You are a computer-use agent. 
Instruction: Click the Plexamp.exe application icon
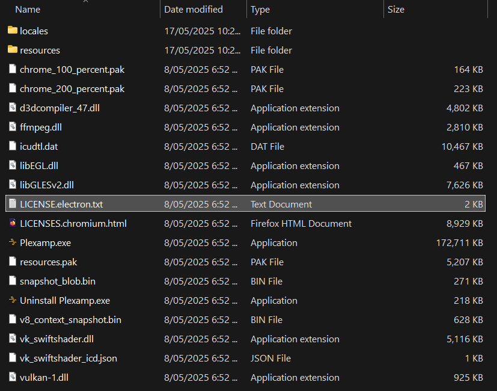point(13,243)
